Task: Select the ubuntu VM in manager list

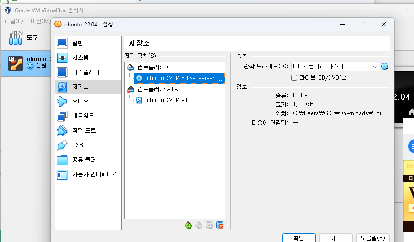Action: (x=26, y=63)
